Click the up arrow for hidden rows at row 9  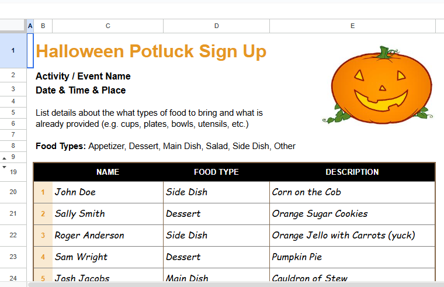pyautogui.click(x=5, y=158)
